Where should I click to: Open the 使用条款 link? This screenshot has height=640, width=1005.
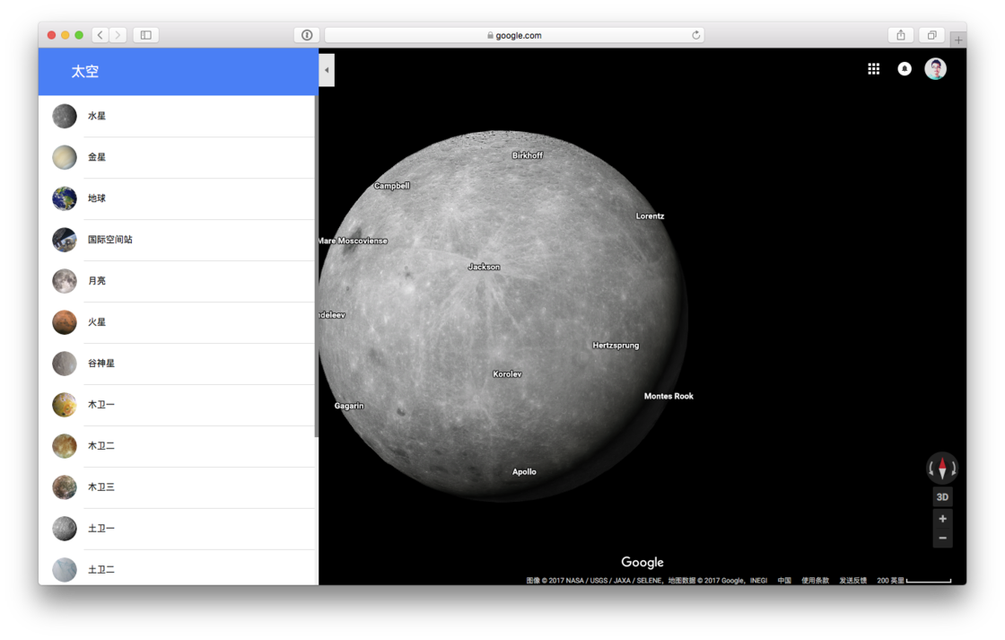(816, 581)
